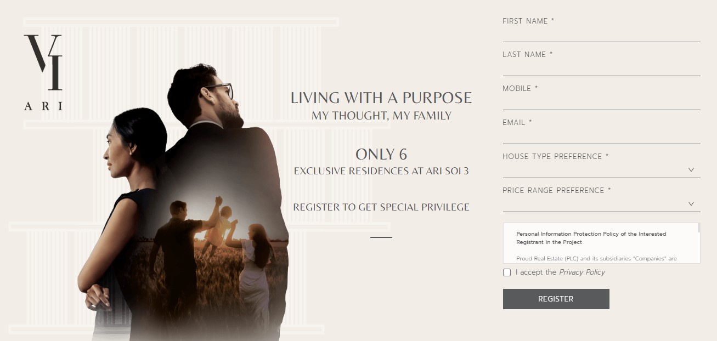This screenshot has height=341, width=717.
Task: Open the Privacy Policy link
Action: tap(582, 272)
